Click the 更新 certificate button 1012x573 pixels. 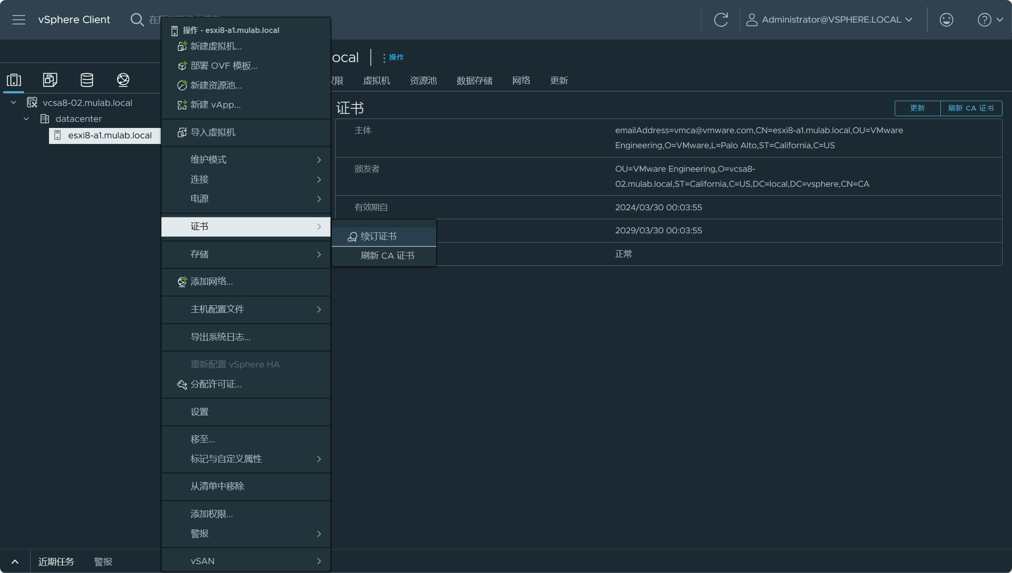click(917, 108)
